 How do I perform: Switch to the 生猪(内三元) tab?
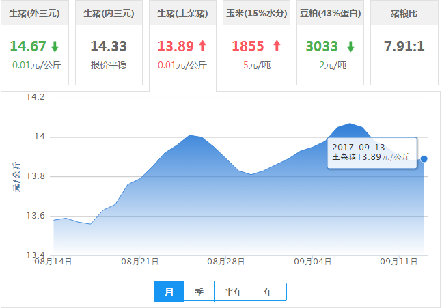(109, 13)
